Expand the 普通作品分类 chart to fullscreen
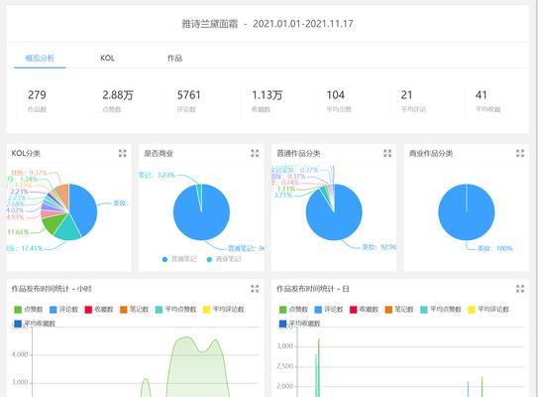Viewport: 538px width, 397px height. pyautogui.click(x=387, y=153)
